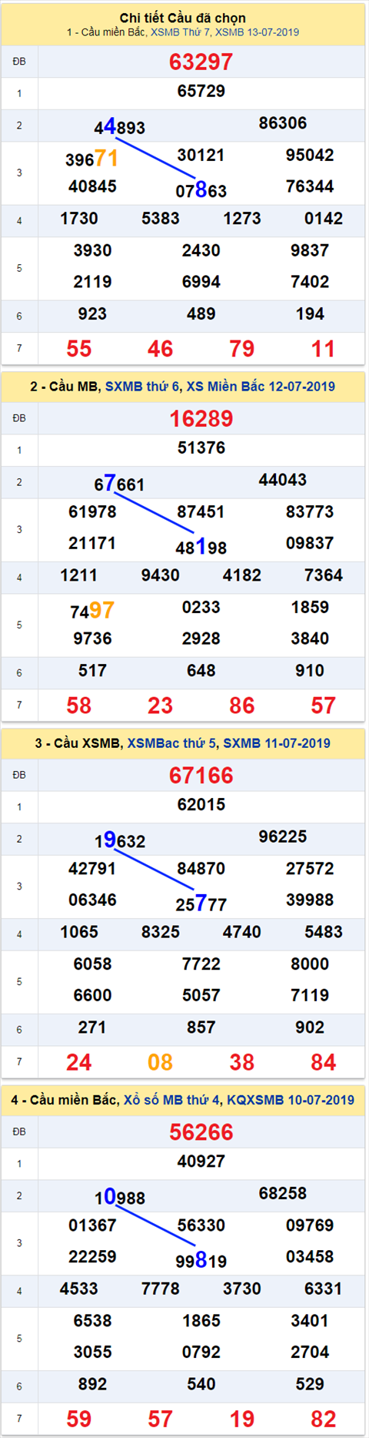Click special prize number 16289
The height and width of the screenshot is (1438, 369).
[201, 418]
